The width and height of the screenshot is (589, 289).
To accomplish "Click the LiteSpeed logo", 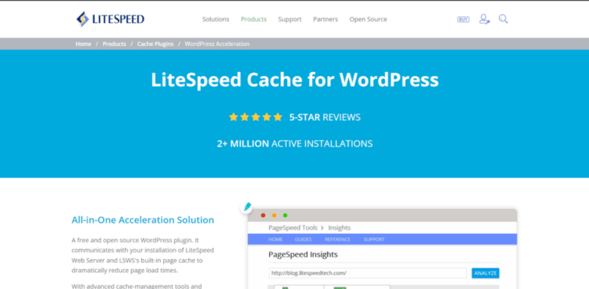I will coord(110,19).
